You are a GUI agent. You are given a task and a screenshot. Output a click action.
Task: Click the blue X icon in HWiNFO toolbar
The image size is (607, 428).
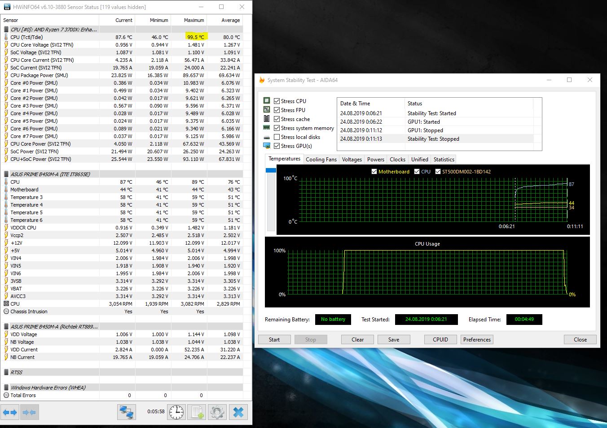pyautogui.click(x=238, y=412)
